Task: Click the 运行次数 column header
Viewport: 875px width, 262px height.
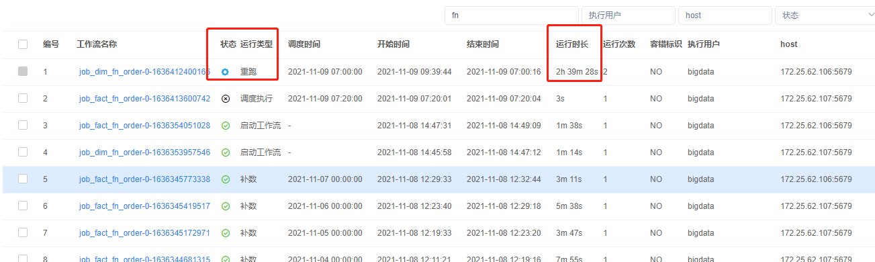Action: 619,44
